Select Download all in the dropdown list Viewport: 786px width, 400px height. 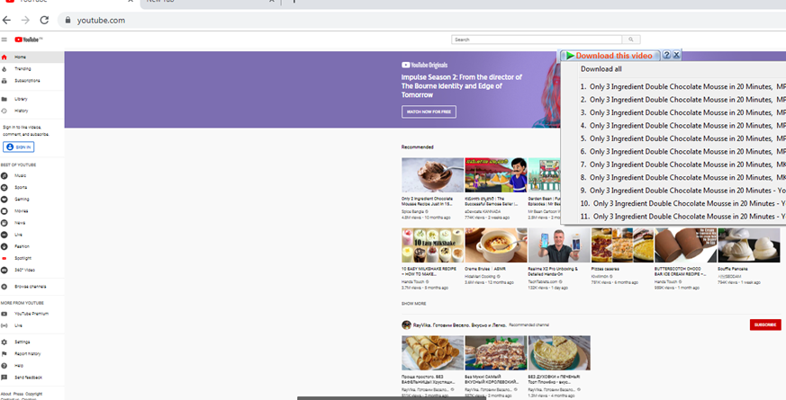[601, 69]
